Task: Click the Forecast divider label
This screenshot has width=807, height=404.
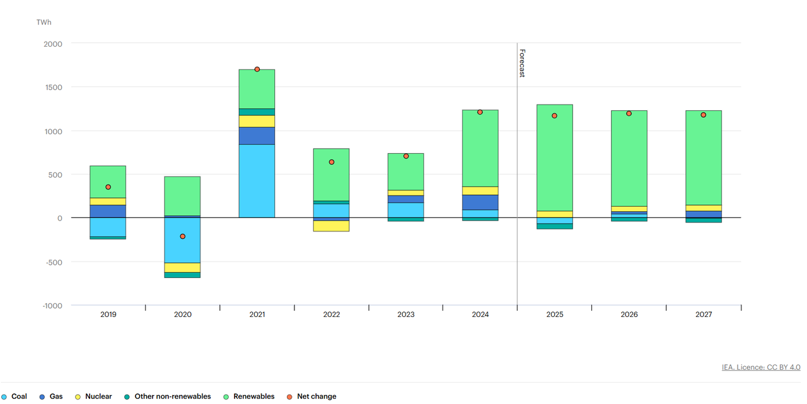Action: click(x=522, y=63)
